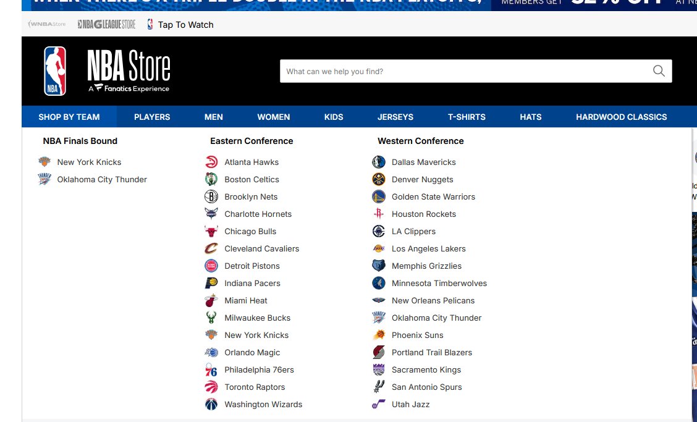Click the Phoenix Suns logo icon
This screenshot has height=422, width=697.
378,335
